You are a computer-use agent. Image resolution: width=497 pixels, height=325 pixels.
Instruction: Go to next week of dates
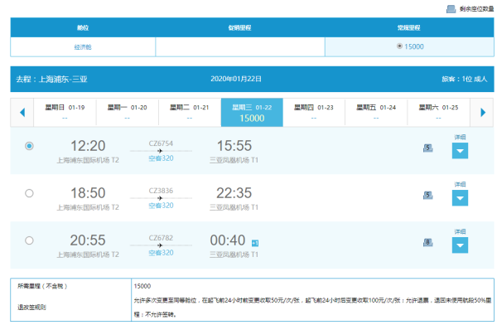[482, 113]
